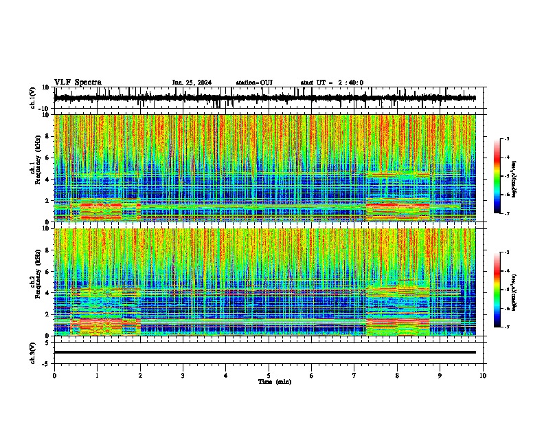Click the ch.2 color bar PSD unit label

[x=514, y=291]
